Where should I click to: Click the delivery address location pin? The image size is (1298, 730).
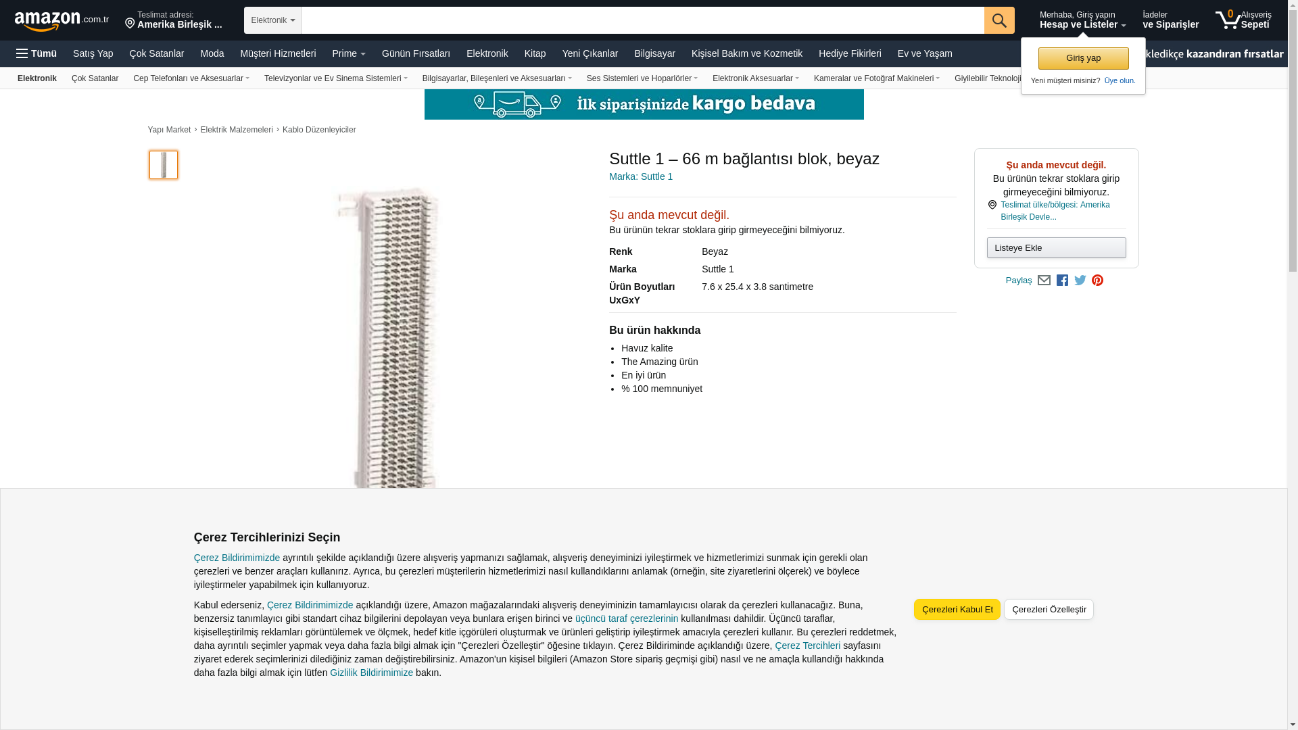[x=130, y=24]
